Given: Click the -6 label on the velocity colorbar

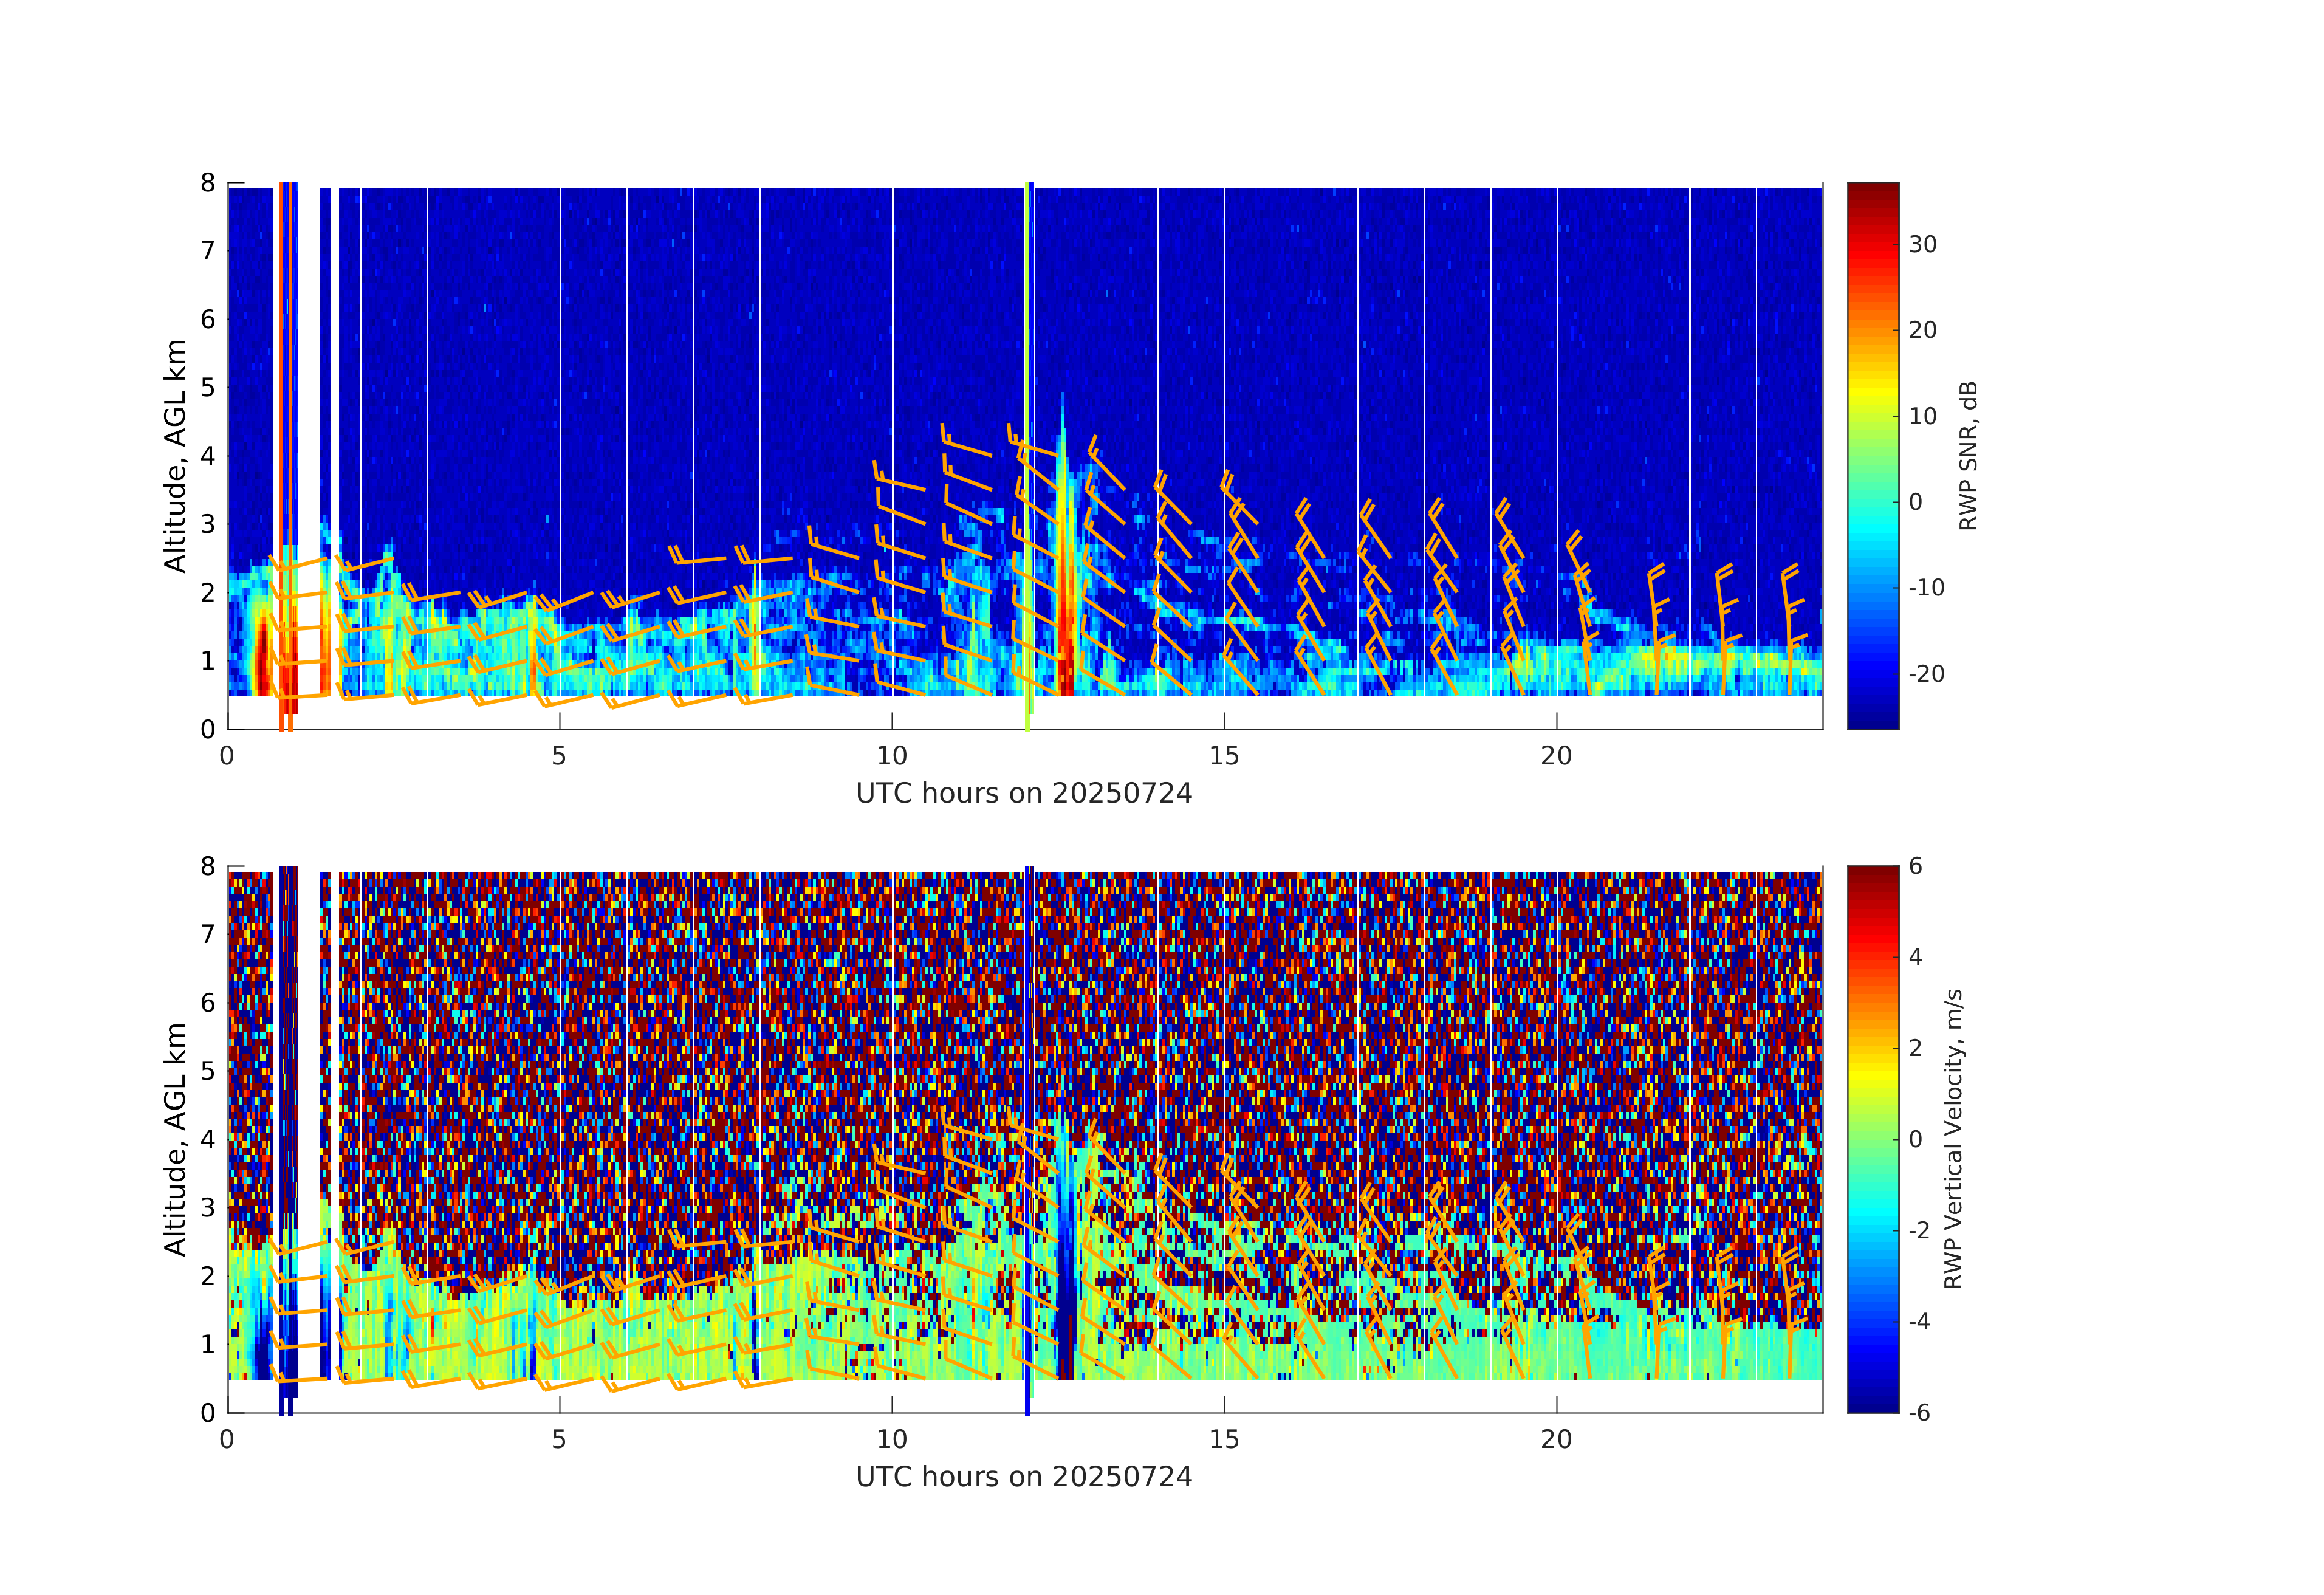Looking at the screenshot, I should pos(1919,1413).
